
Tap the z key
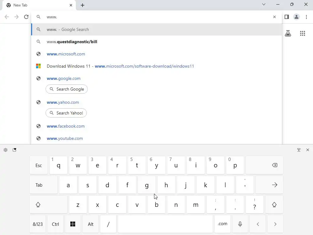pyautogui.click(x=78, y=204)
